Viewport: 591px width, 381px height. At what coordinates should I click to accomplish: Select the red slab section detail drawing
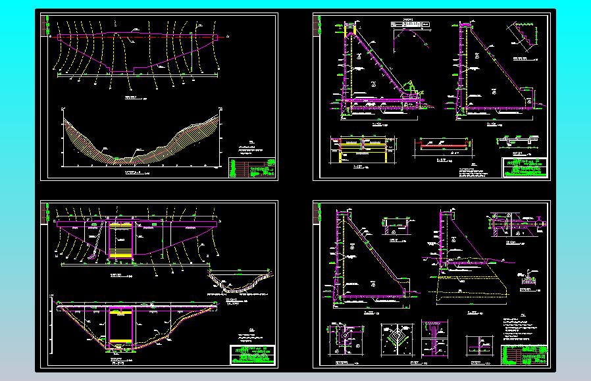(443, 147)
